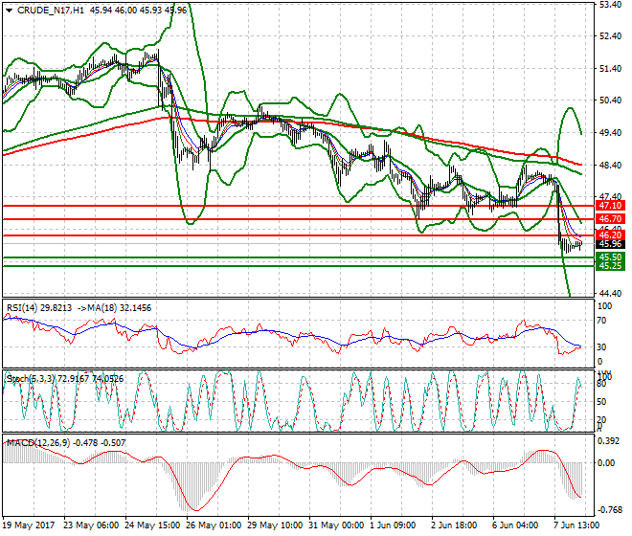Screen dimensions: 632x536
Task: Click the 2 Jun 18:00 time label
Action: point(454,525)
